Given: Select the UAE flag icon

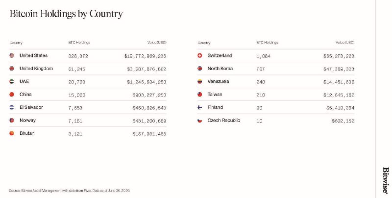Looking at the screenshot, I should tap(12, 81).
